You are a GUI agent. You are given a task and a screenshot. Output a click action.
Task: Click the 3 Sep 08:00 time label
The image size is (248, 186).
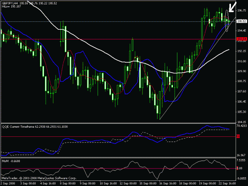[28, 183]
